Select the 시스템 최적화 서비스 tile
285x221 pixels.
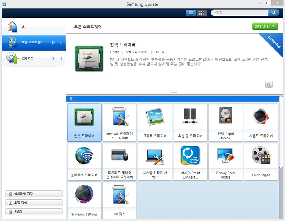click(x=155, y=161)
